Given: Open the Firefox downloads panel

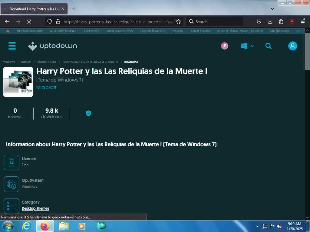Looking at the screenshot, I should [270, 21].
